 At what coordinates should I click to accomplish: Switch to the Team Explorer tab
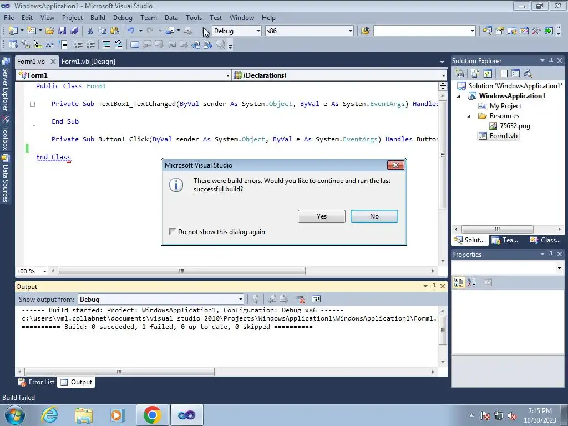[x=505, y=240]
